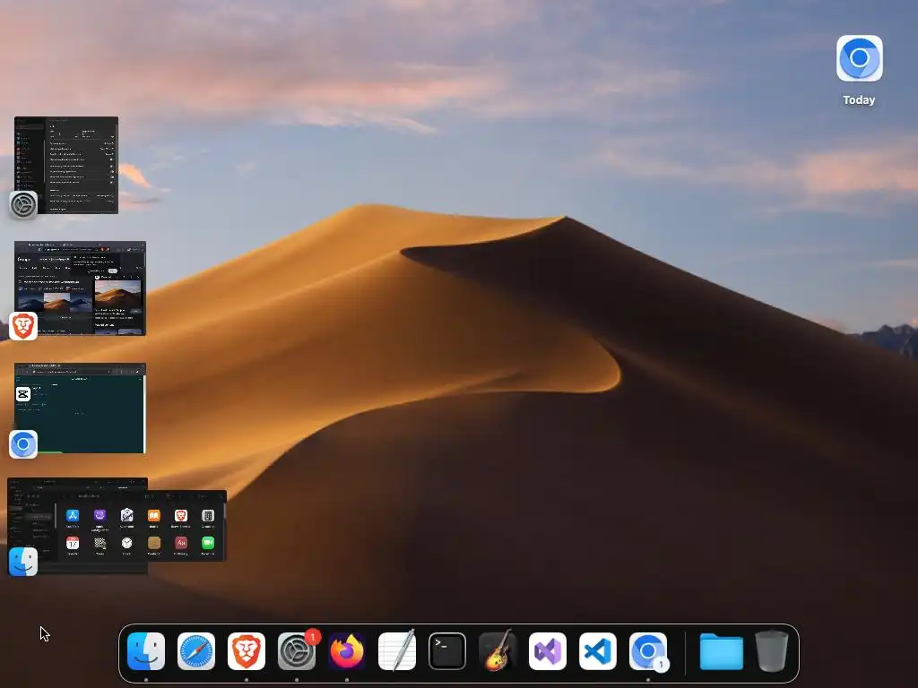Click Chromium app icon in Stage Manager strip
The image size is (918, 688).
pyautogui.click(x=23, y=444)
